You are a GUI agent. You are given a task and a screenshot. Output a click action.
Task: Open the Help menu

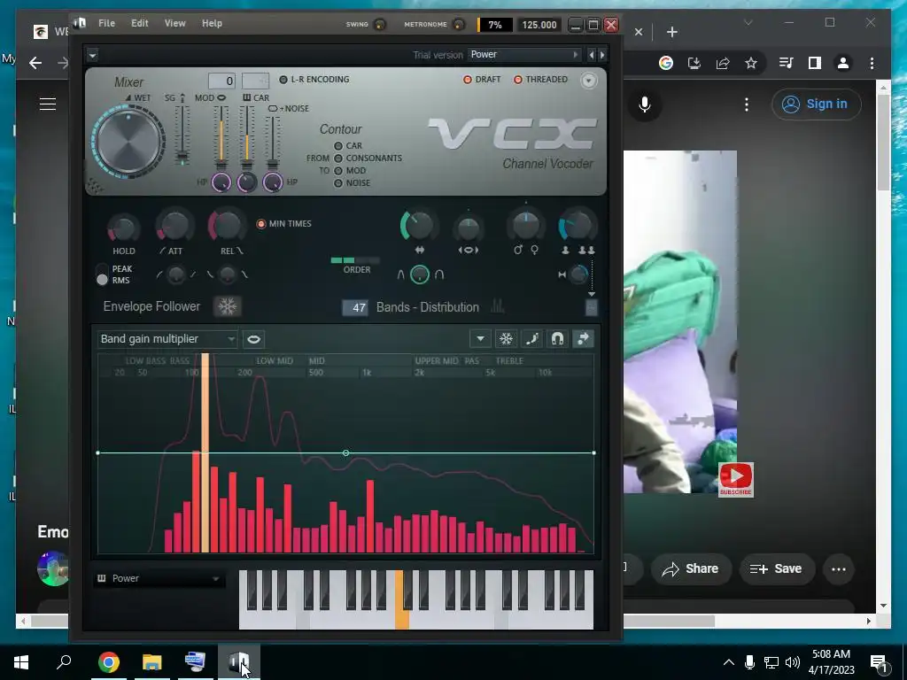[x=212, y=23]
